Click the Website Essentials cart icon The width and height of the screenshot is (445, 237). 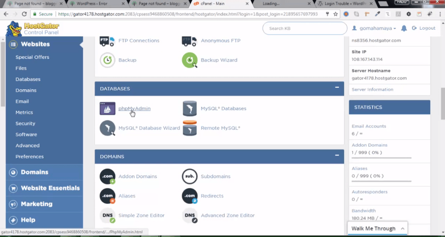[x=13, y=188]
